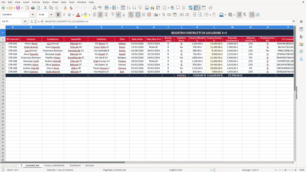Open Function Wizard fx icon
Viewport: 306px width, 172px height.
pos(32,22)
